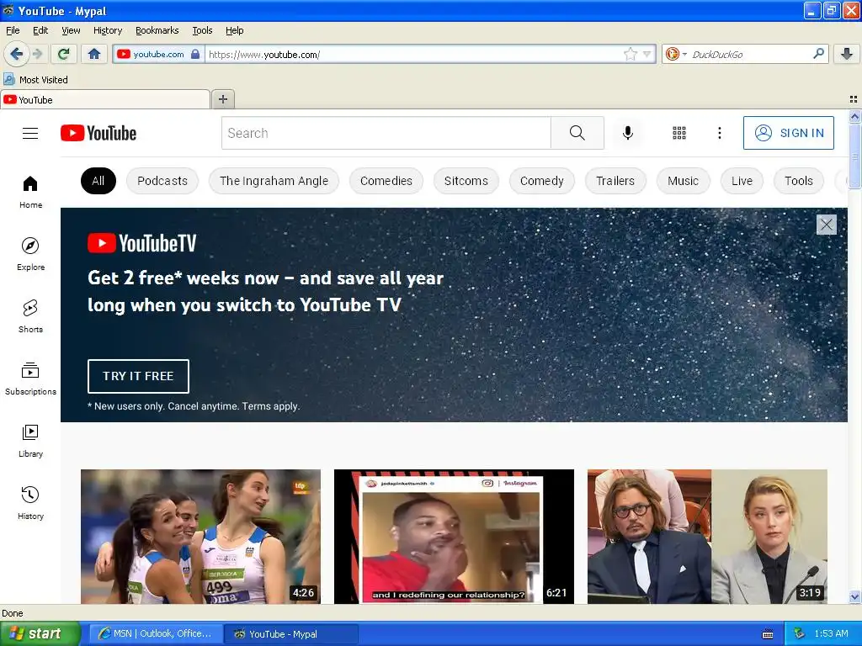The image size is (862, 646).
Task: Open the View menu
Action: 71,30
